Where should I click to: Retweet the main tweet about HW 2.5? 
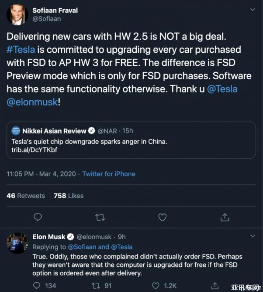pos(100,217)
